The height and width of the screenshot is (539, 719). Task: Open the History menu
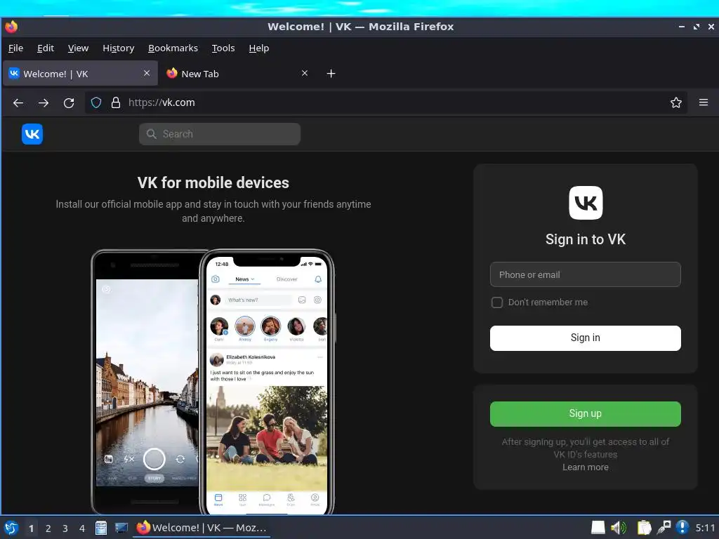[x=118, y=48]
